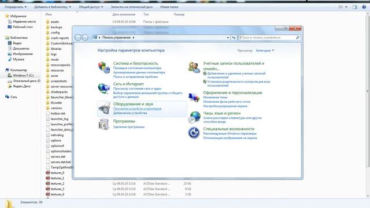Image resolution: width=370 pixels, height=208 pixels.
Task: Open the Network and Internet globe icon
Action: coord(104,88)
